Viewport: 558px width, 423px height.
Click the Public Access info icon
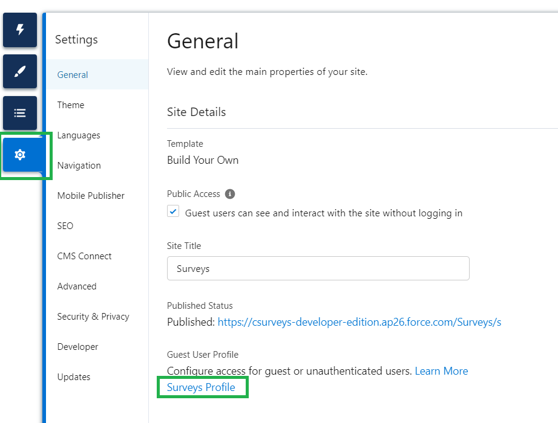[229, 194]
